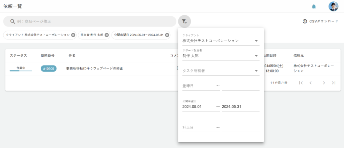Jump to the first page icon
344x148 pixels.
coord(301,83)
